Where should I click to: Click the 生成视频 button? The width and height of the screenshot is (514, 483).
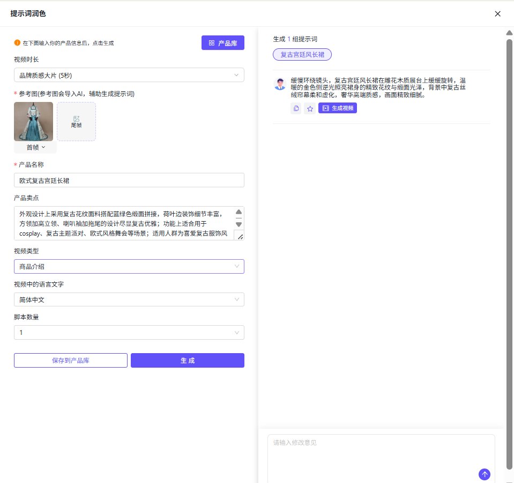[338, 108]
